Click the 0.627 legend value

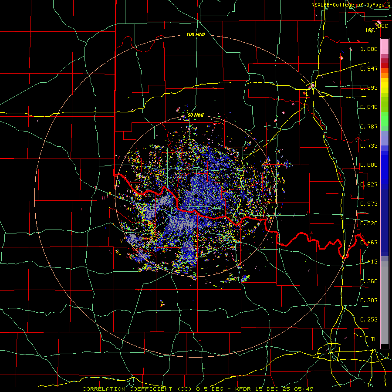[x=369, y=185]
